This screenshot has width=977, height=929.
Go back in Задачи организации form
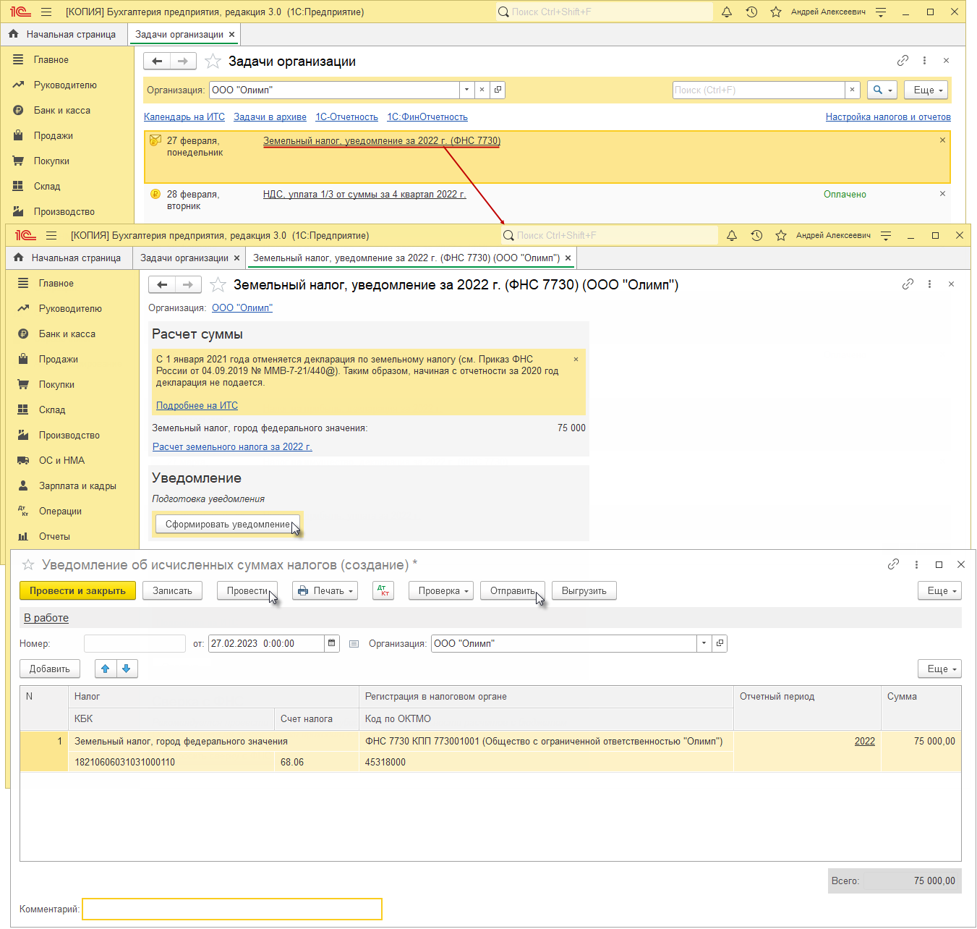157,61
